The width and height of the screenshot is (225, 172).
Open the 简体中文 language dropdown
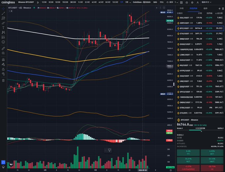pyautogui.click(x=206, y=2)
